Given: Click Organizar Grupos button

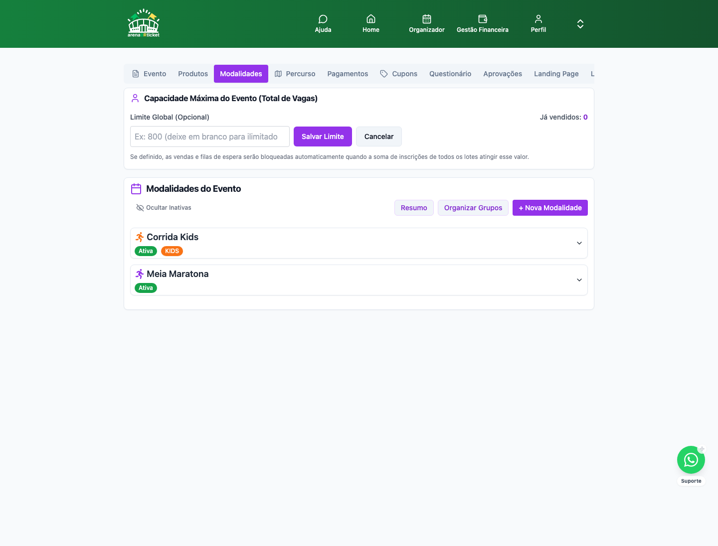Looking at the screenshot, I should (473, 208).
